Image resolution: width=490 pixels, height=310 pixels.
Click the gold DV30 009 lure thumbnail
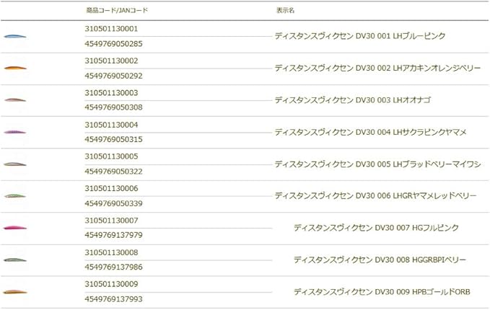pos(14,291)
